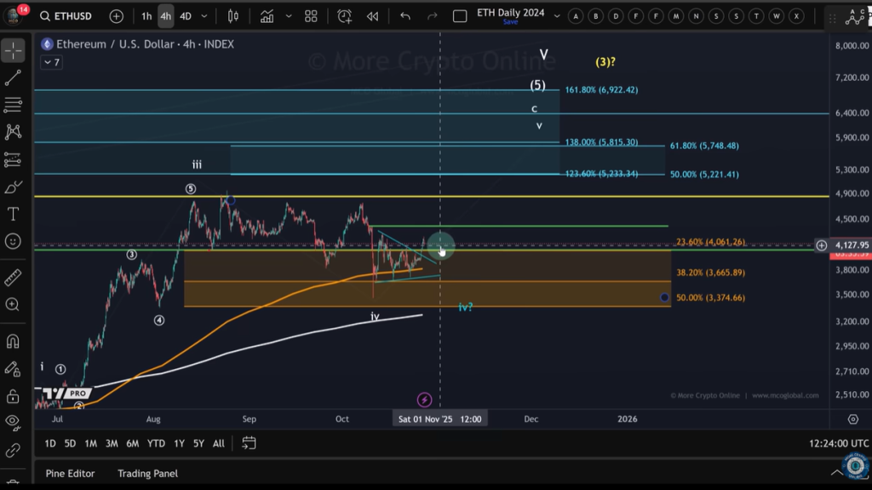Viewport: 872px width, 490px height.
Task: Open dropdown arrow next to indicators
Action: [288, 16]
